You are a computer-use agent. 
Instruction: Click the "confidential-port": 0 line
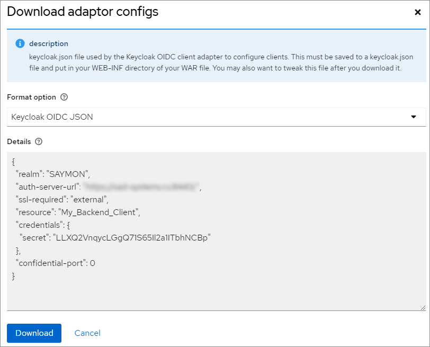(56, 263)
